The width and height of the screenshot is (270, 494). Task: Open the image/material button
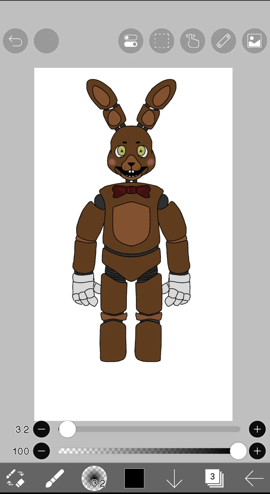254,41
